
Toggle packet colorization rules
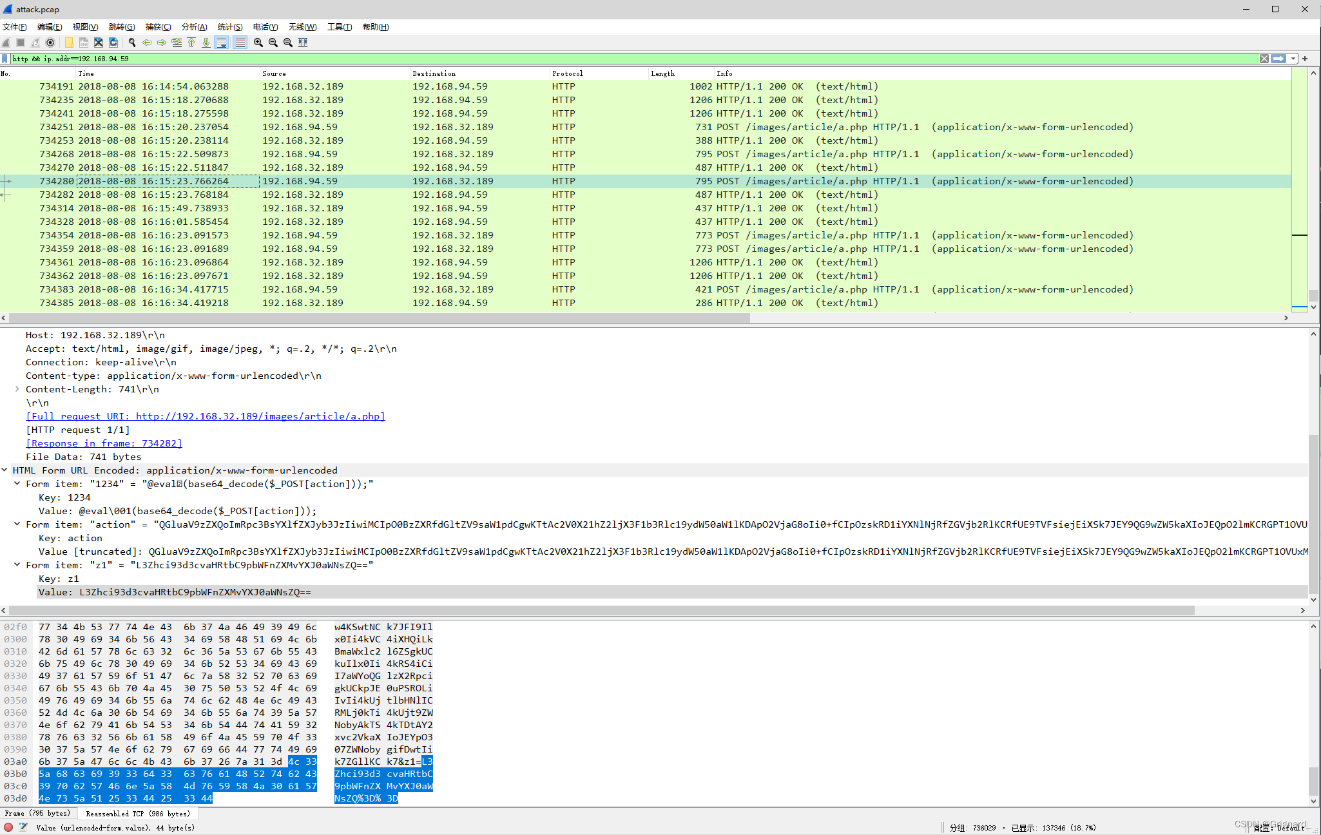click(240, 43)
